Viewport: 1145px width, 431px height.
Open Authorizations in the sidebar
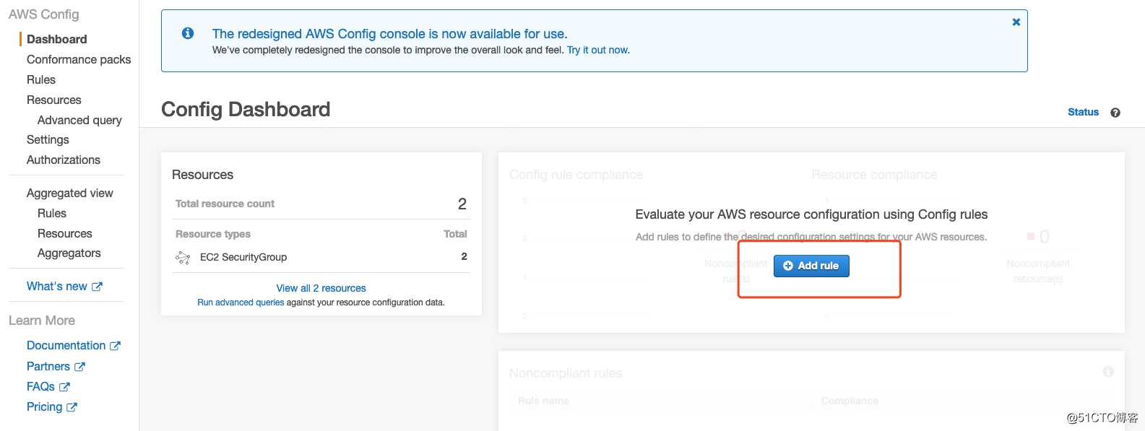tap(64, 160)
